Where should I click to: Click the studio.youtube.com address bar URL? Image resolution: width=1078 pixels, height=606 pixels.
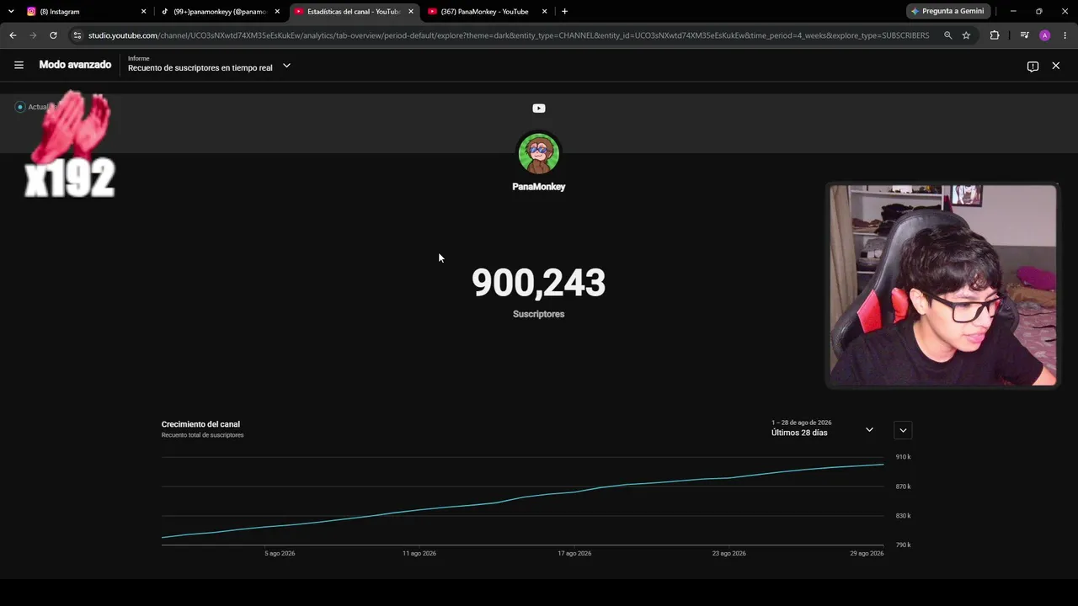pyautogui.click(x=509, y=35)
